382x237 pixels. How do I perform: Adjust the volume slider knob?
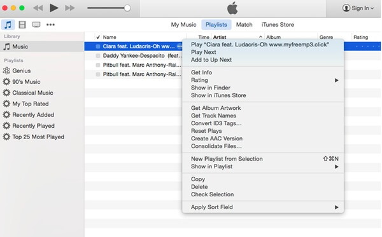click(127, 8)
